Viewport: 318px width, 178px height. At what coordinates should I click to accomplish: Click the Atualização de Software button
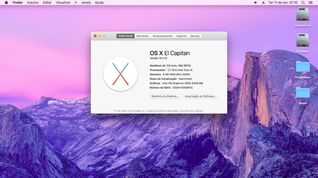pos(200,96)
